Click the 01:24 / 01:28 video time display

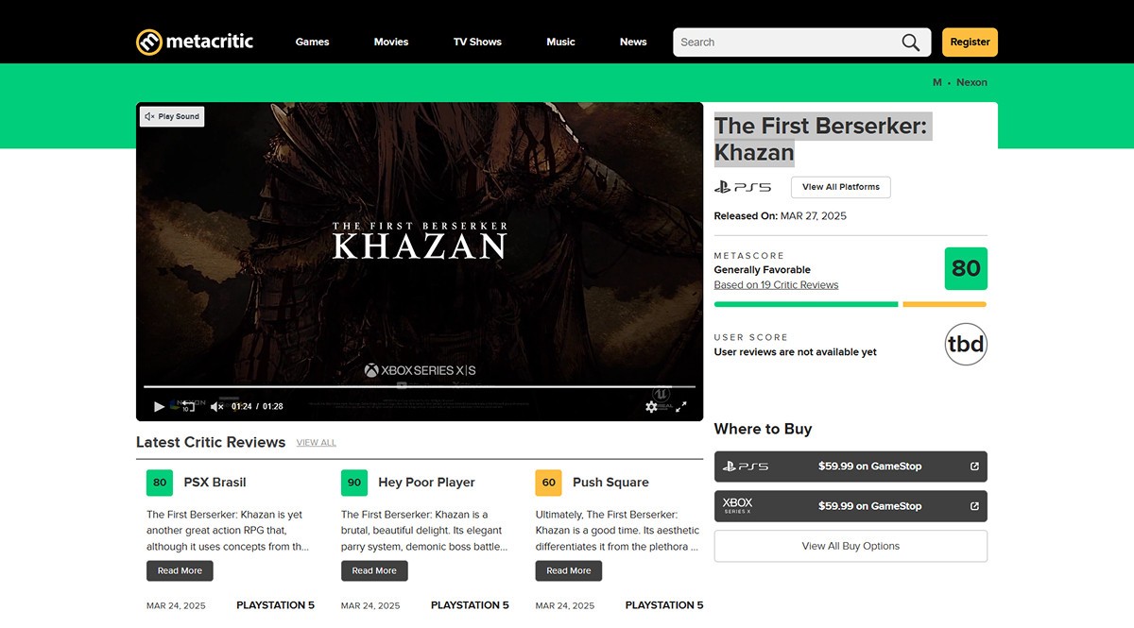(x=257, y=406)
